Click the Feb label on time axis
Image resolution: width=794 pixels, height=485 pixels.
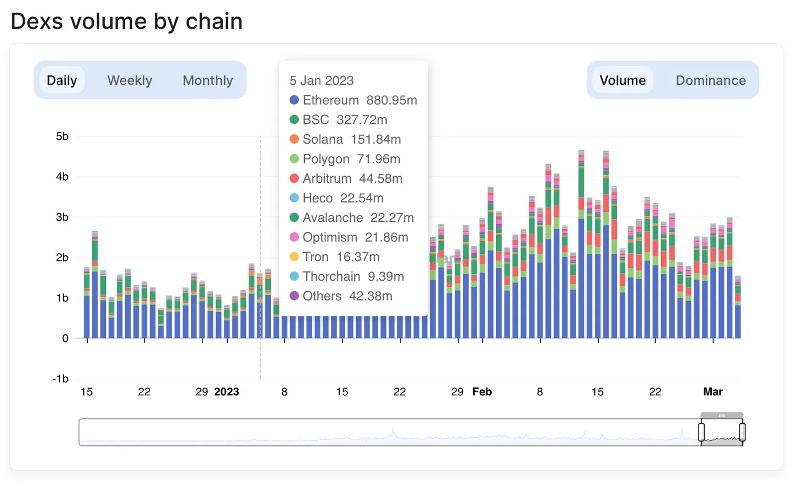[x=482, y=391]
